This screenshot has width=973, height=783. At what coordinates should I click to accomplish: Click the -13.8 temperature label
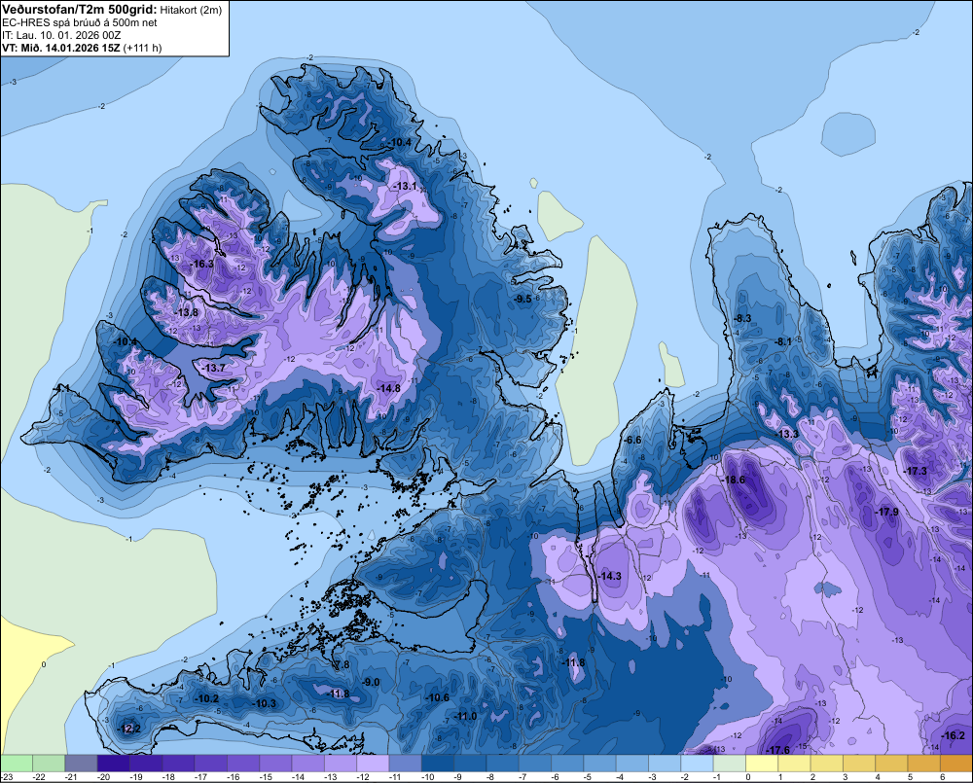[x=187, y=312]
